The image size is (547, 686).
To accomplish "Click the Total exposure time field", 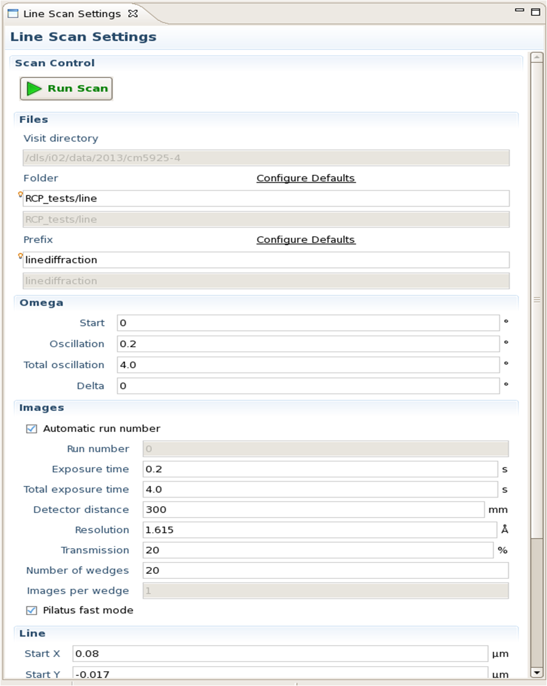I will click(x=320, y=490).
